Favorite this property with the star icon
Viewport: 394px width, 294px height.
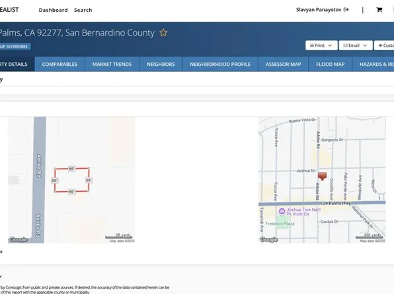point(163,32)
